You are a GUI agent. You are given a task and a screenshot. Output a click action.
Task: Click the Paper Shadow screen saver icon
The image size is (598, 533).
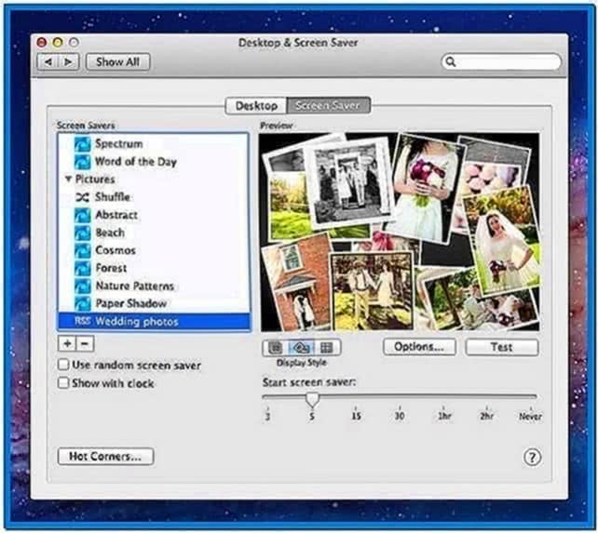tap(82, 303)
